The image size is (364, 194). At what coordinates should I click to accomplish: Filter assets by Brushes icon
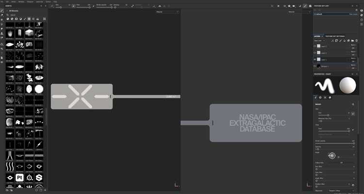coord(25,19)
